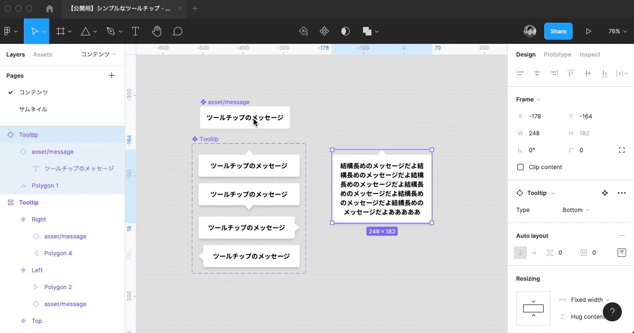Select the Hand tool
The width and height of the screenshot is (634, 333).
(156, 31)
